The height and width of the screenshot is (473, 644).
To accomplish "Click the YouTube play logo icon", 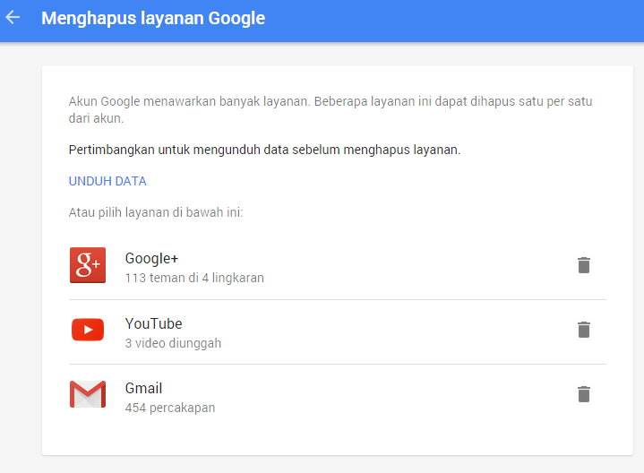I will (88, 330).
